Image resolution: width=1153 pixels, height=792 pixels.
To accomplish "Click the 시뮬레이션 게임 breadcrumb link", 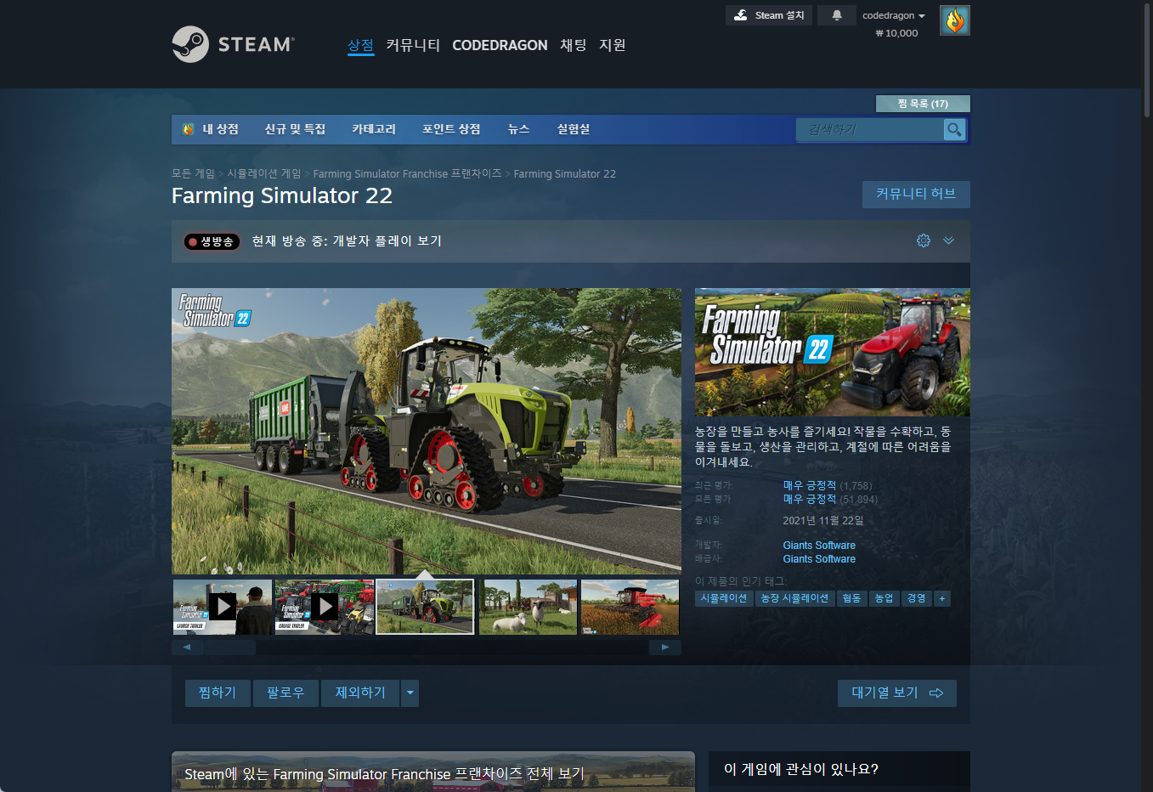I will tap(264, 173).
